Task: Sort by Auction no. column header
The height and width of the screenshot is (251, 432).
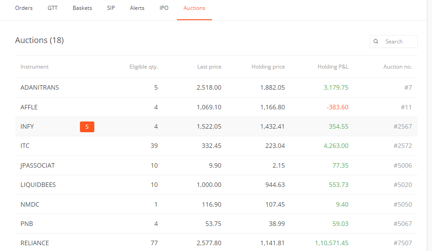Action: pyautogui.click(x=397, y=67)
